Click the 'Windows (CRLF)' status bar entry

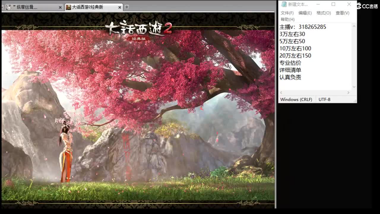tap(296, 100)
